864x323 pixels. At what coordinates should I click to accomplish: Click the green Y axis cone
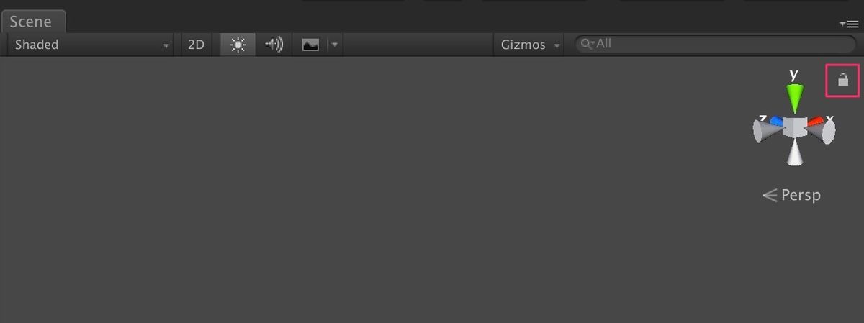(x=794, y=97)
